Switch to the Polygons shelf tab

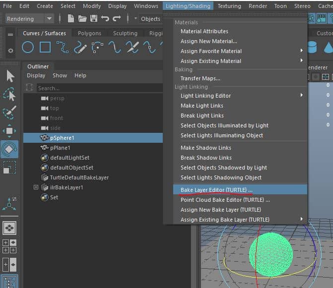pyautogui.click(x=89, y=33)
